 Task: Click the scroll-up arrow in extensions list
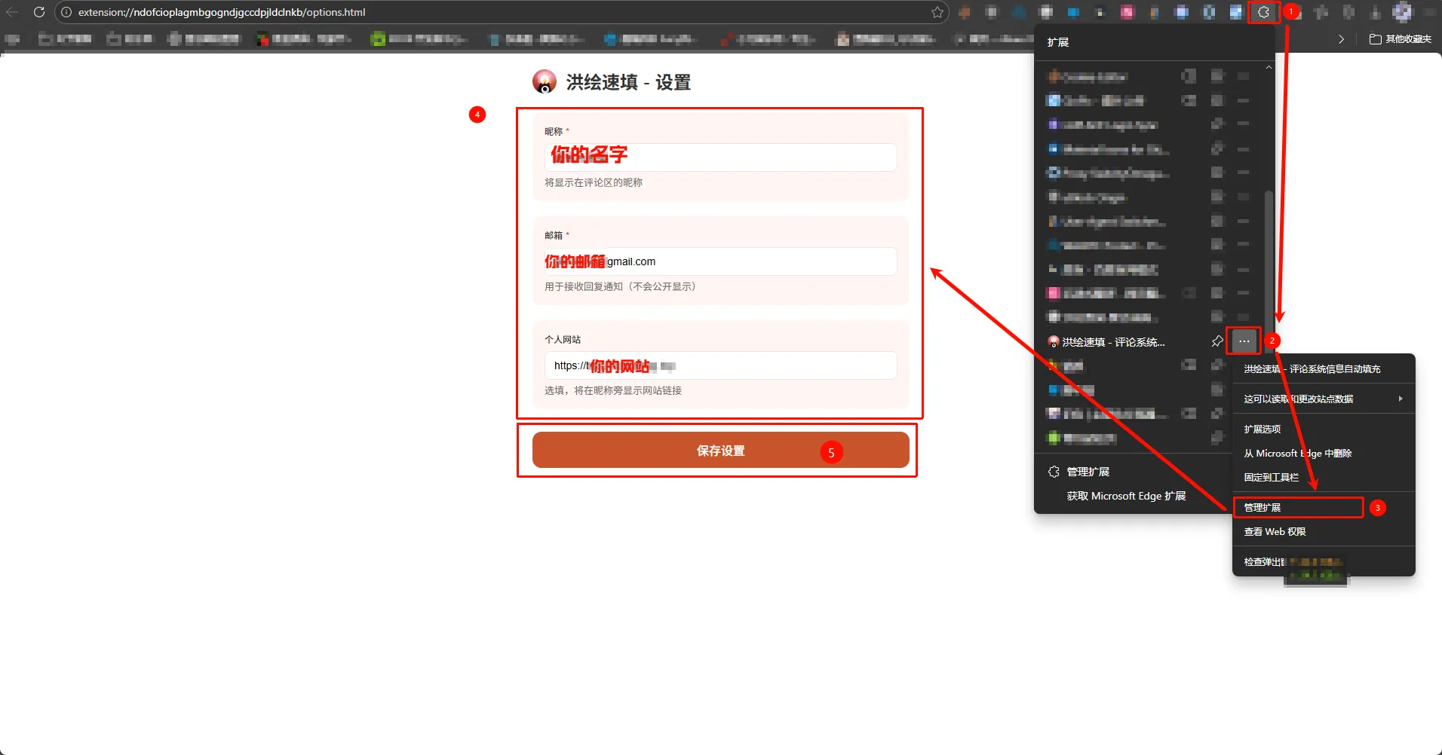[1269, 68]
